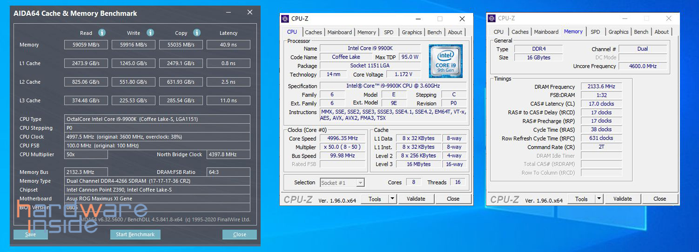The image size is (699, 252).
Task: Click the CAS# Latency value 17.0 clocks
Action: (x=601, y=104)
